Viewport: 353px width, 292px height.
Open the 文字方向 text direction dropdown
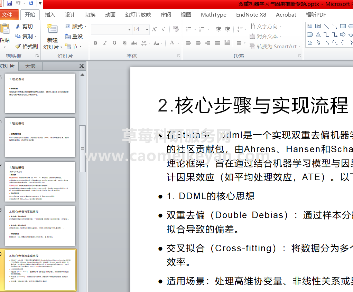coord(266,27)
